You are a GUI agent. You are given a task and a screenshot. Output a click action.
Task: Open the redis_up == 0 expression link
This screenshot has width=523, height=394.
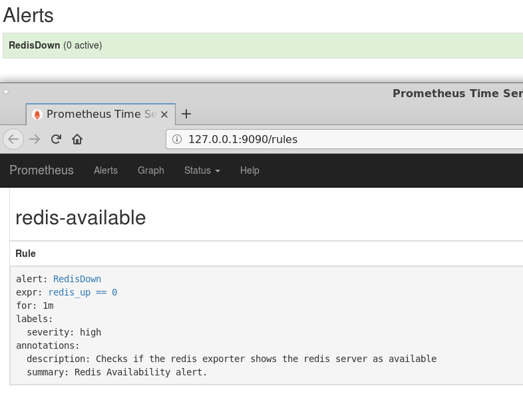(x=83, y=293)
